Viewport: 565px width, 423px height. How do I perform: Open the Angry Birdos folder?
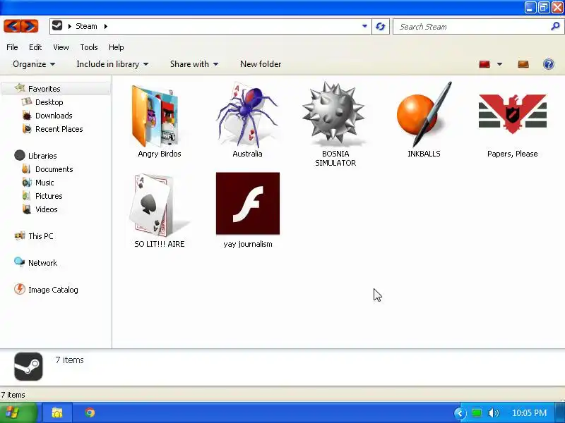[x=155, y=116]
